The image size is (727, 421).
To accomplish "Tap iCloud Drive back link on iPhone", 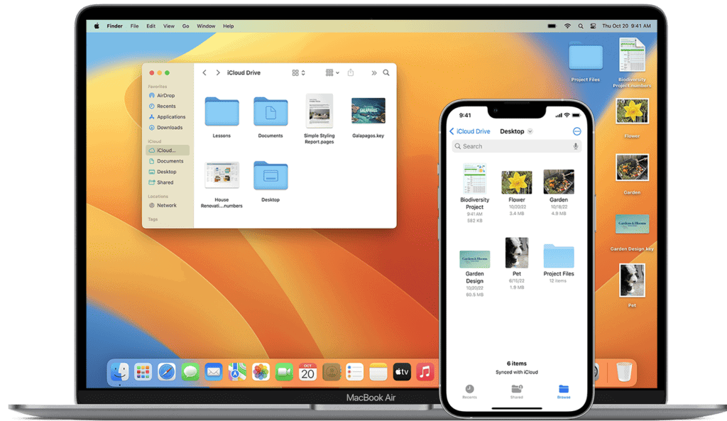I will point(470,131).
